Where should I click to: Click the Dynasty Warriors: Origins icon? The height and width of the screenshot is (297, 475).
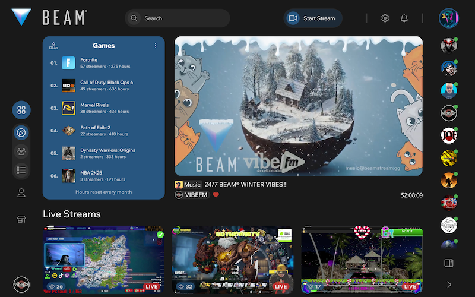68,153
